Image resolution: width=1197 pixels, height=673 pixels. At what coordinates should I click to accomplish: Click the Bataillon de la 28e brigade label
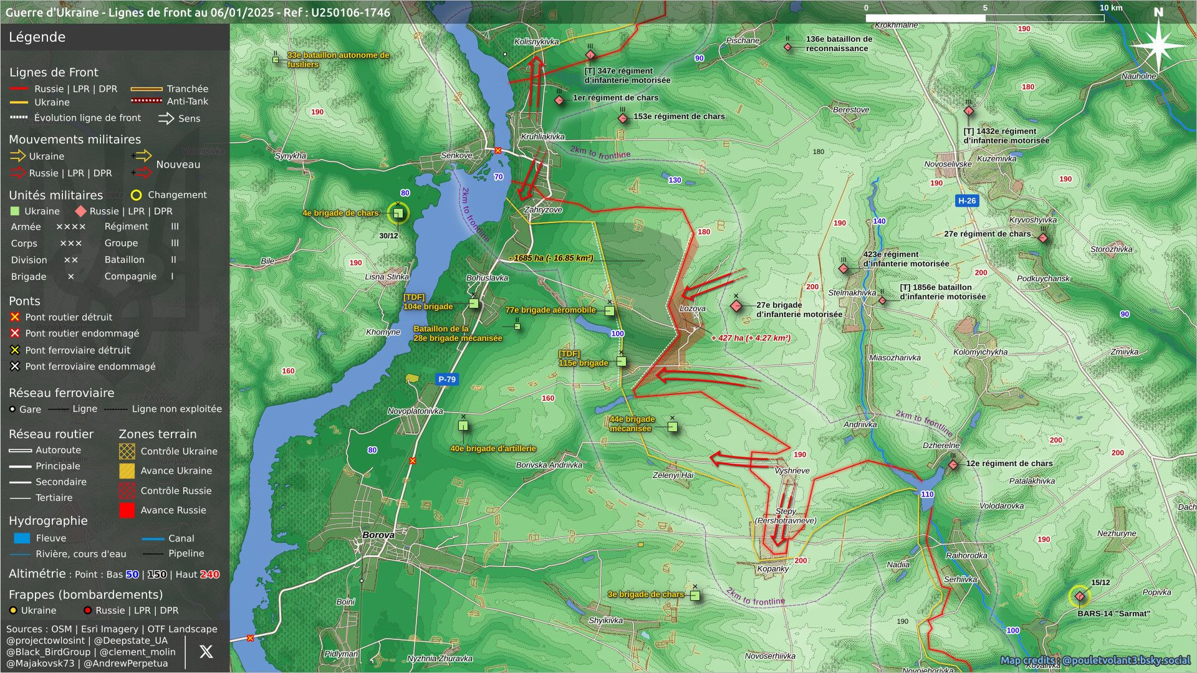coord(458,333)
